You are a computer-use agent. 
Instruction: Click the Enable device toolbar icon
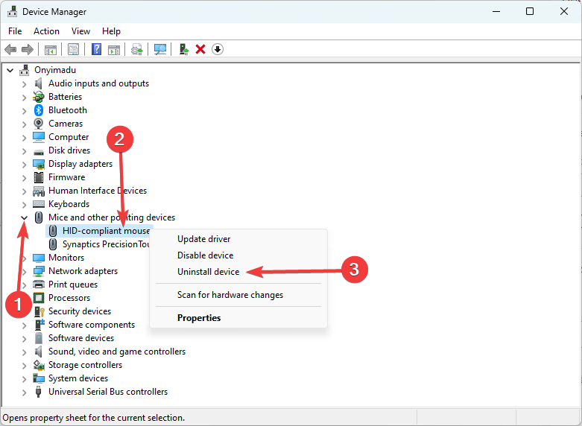(184, 49)
